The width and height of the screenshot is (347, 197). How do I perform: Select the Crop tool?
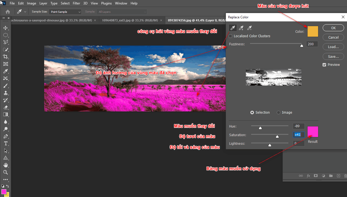[6, 56]
